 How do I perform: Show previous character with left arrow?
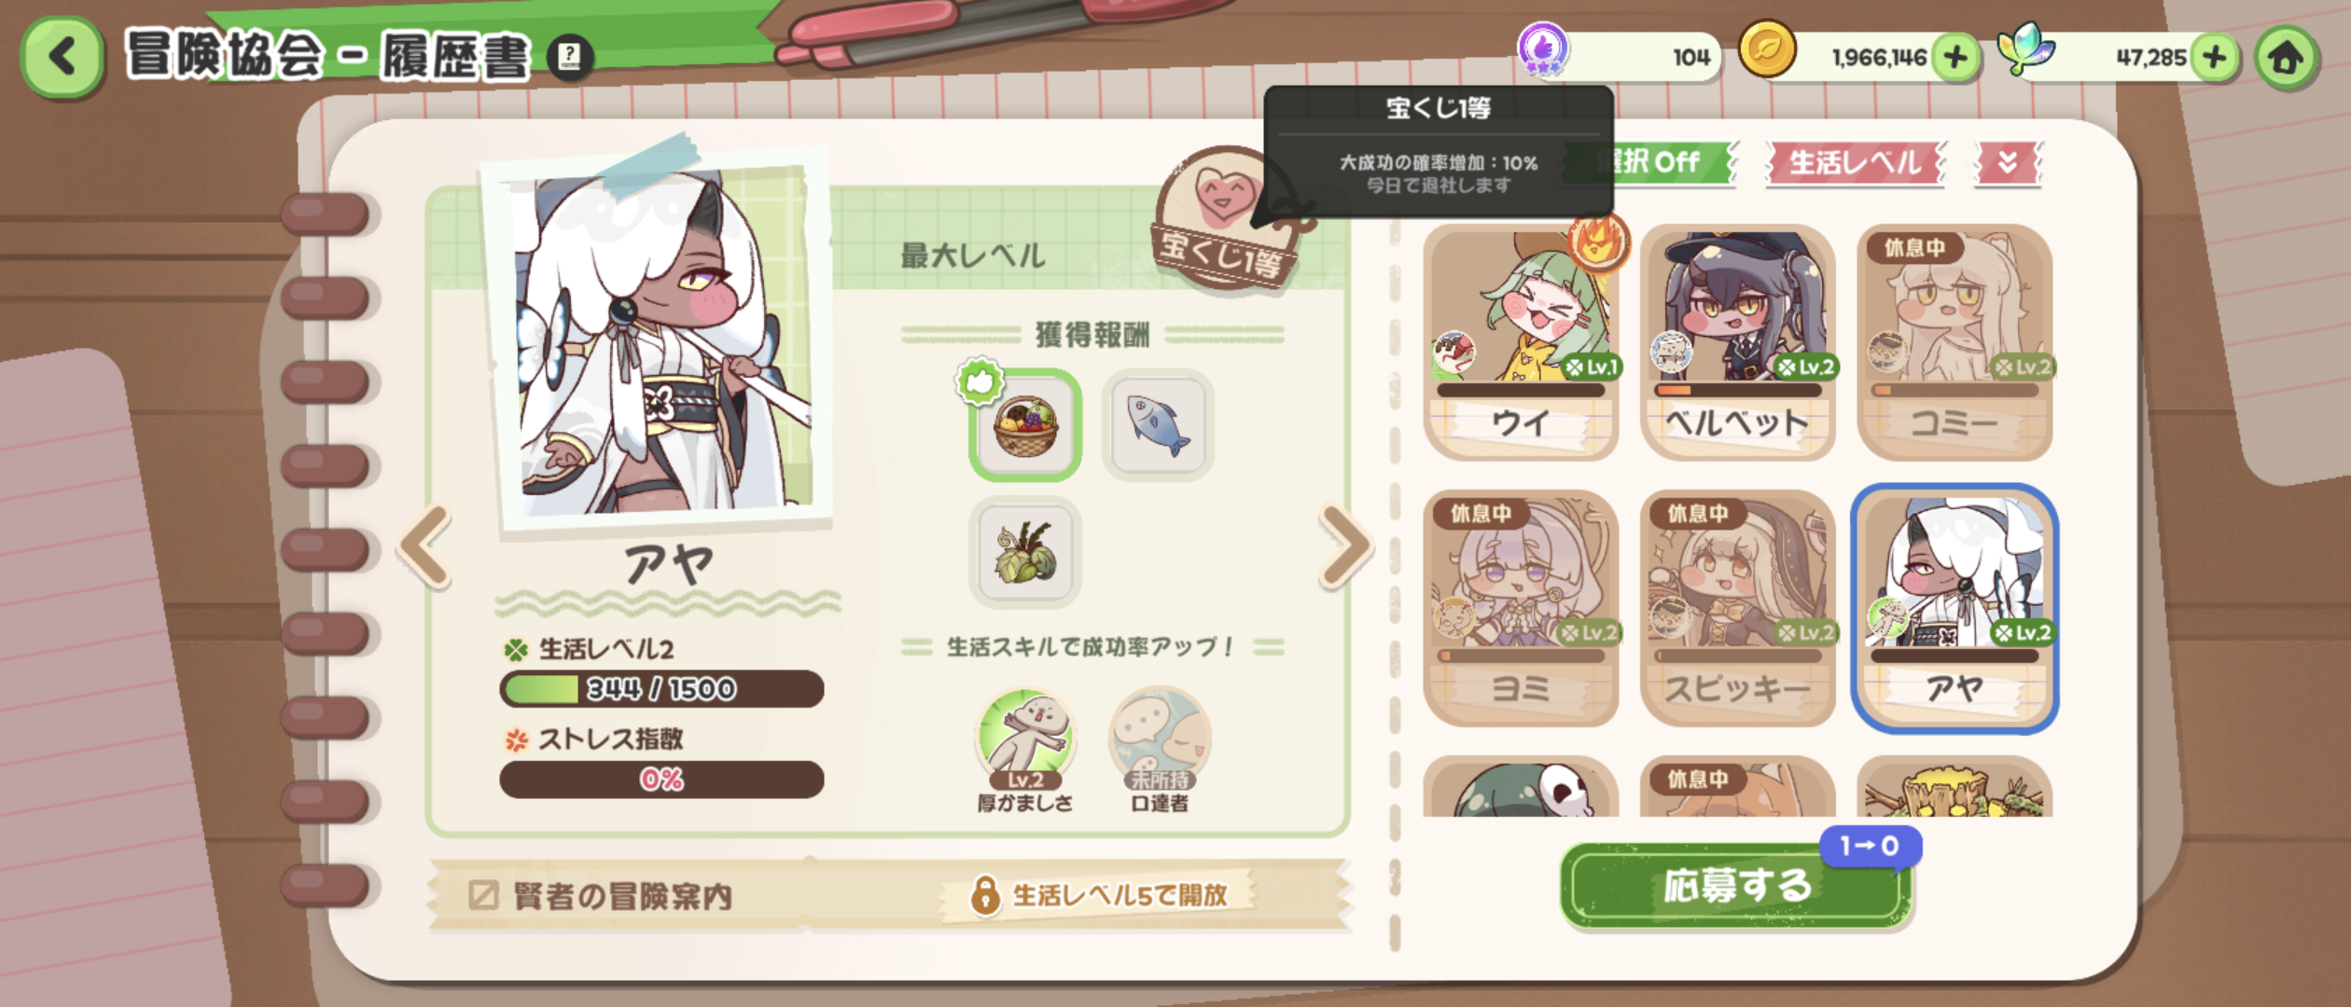tap(425, 547)
